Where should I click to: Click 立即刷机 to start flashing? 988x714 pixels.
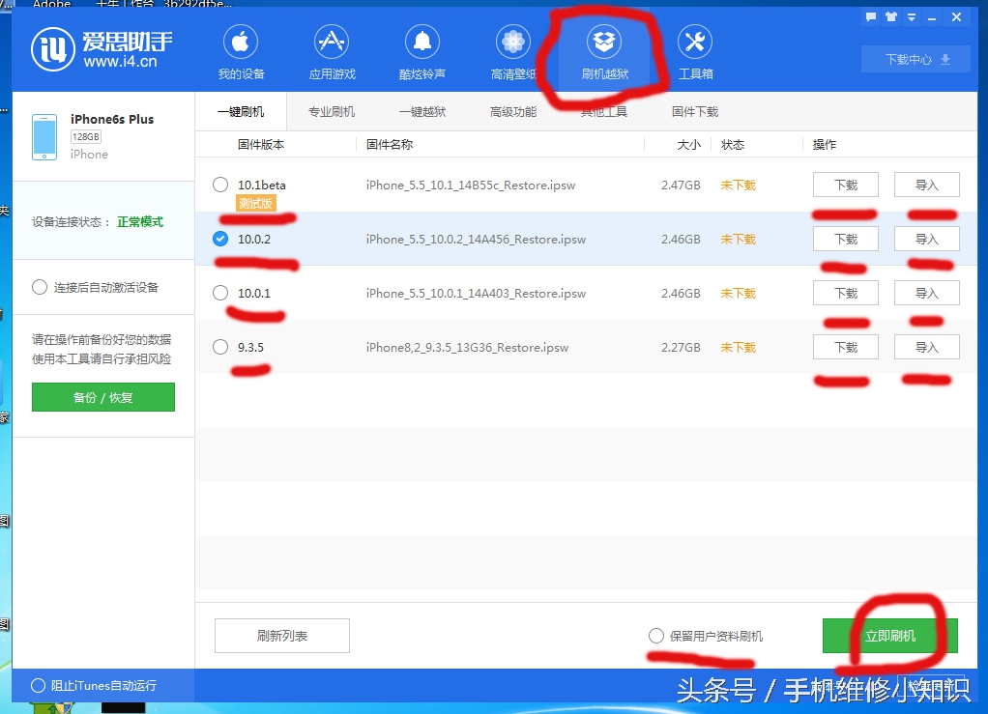[x=889, y=636]
